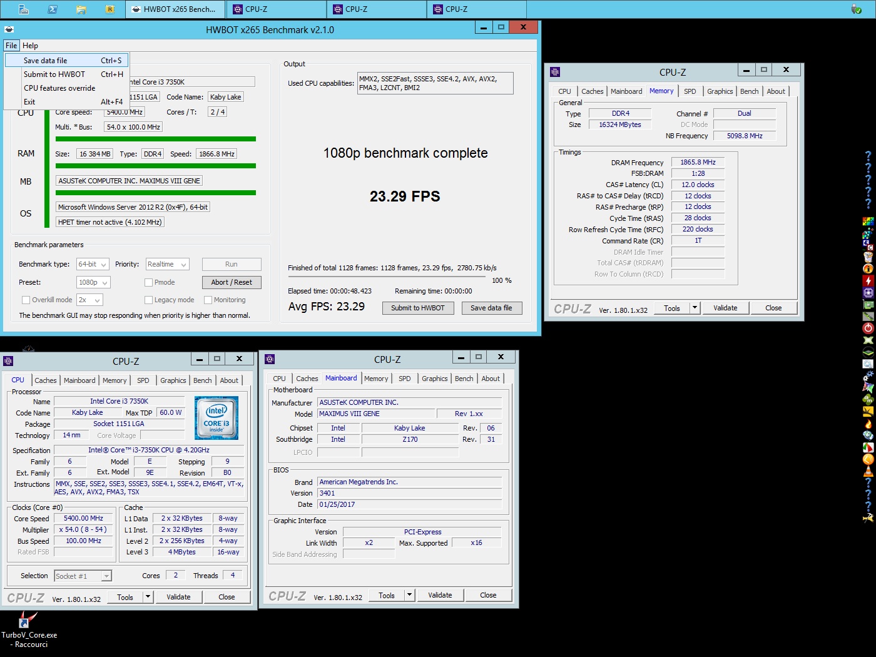Open File Explorer from the taskbar
Image resolution: width=876 pixels, height=657 pixels.
81,9
